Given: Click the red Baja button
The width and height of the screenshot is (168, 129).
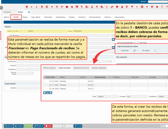Looking at the screenshot, I should point(48,126).
